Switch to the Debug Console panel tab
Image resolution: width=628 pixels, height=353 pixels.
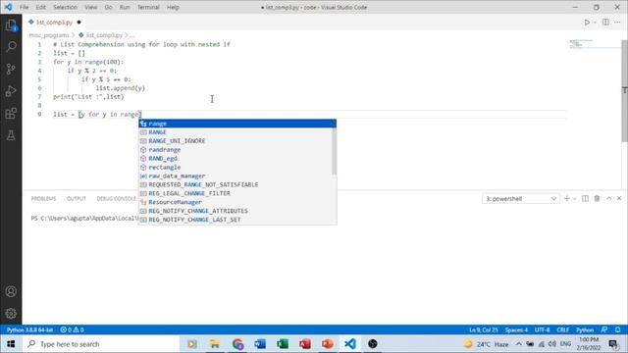[x=116, y=198]
